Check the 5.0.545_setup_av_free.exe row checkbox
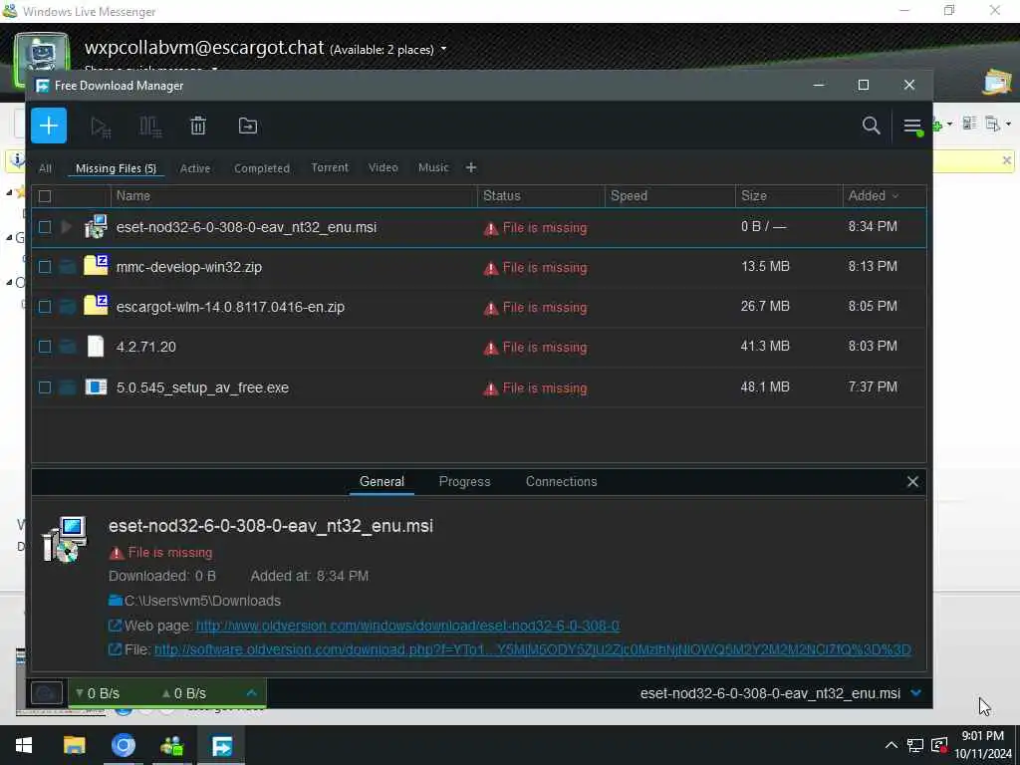Screen dimensions: 1020x765 (44, 387)
